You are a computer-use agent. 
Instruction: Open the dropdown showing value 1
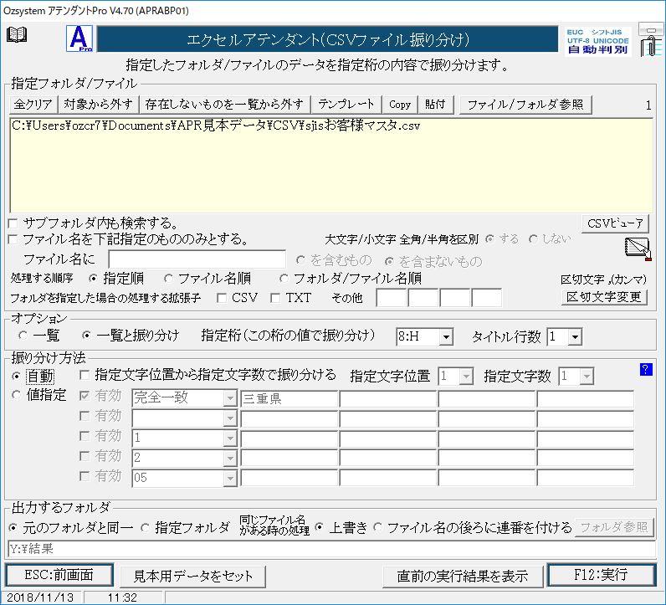coord(230,438)
